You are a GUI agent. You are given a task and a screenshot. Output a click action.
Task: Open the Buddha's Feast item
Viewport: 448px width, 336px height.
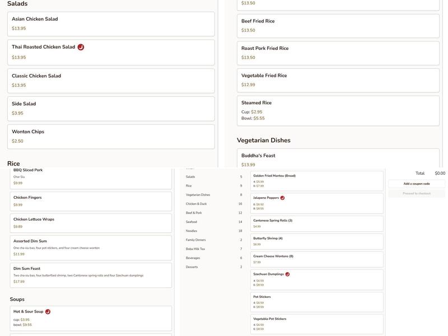[338, 159]
